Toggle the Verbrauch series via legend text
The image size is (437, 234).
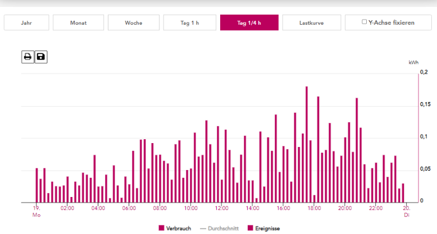coord(179,228)
